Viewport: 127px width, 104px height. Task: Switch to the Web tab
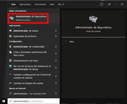click(x=52, y=4)
